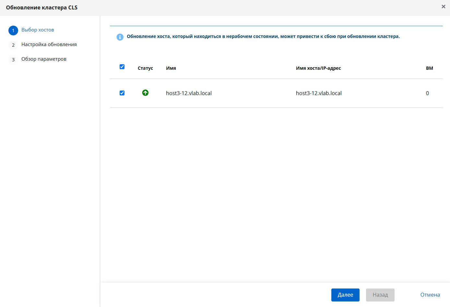Image resolution: width=450 pixels, height=307 pixels.
Task: Click the host3-12.vlab.local address cell
Action: 319,93
